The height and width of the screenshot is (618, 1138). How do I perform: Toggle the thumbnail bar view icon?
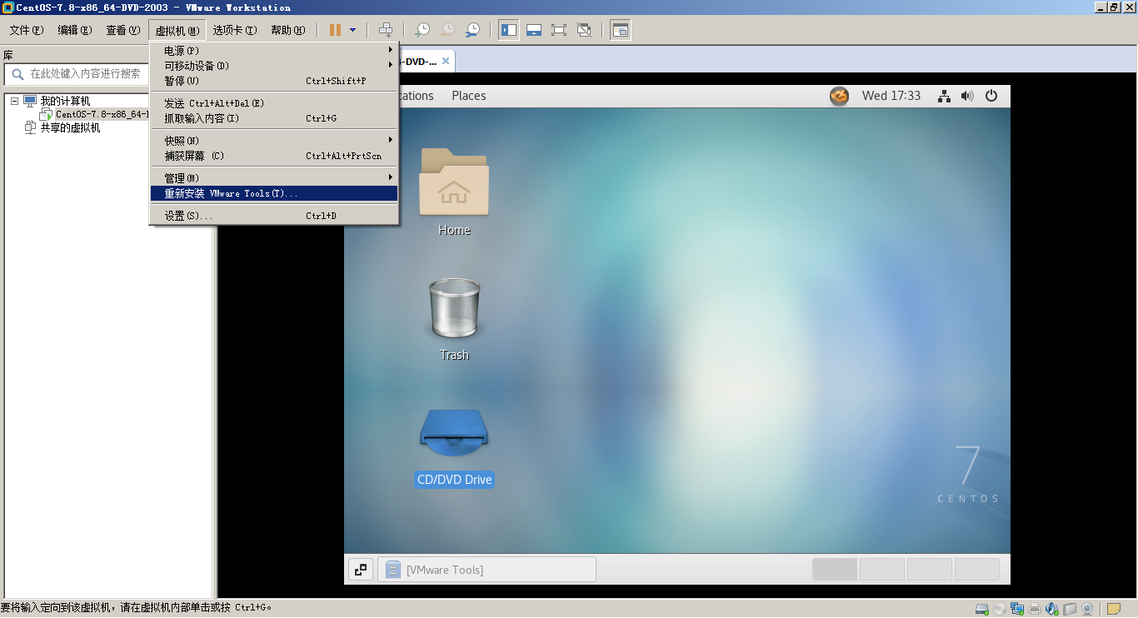coord(534,30)
